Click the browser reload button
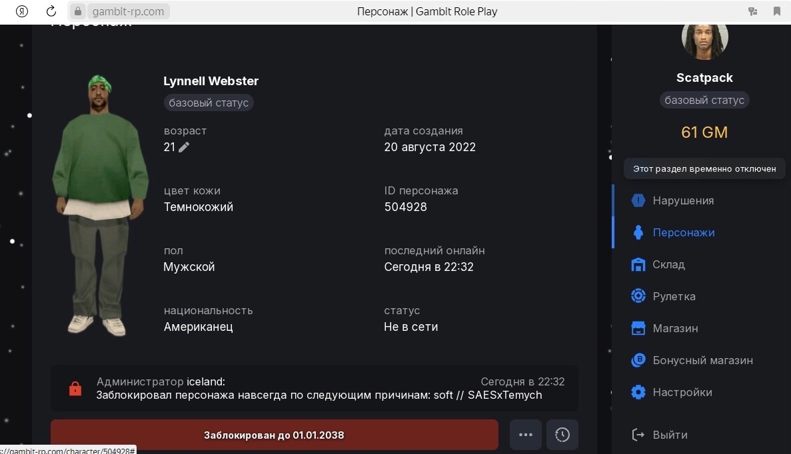The width and height of the screenshot is (791, 454). (x=51, y=11)
